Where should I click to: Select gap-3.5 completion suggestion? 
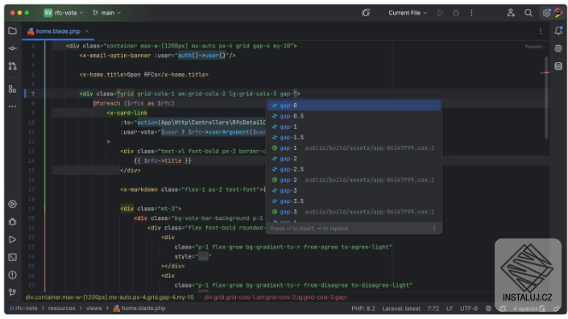pos(354,201)
